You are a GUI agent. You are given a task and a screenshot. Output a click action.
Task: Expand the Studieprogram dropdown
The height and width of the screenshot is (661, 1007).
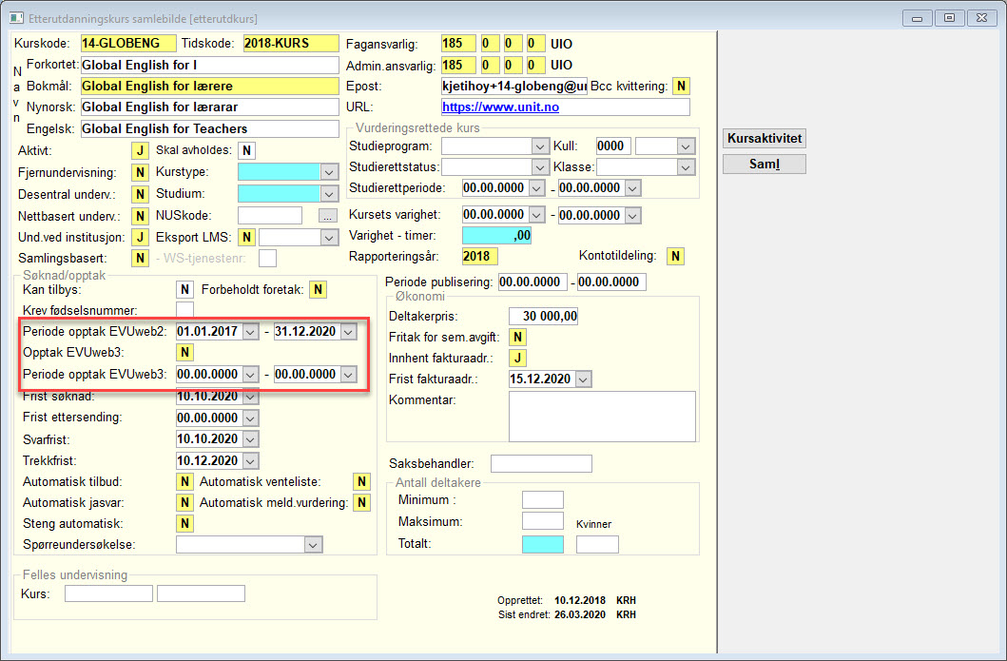[x=540, y=146]
